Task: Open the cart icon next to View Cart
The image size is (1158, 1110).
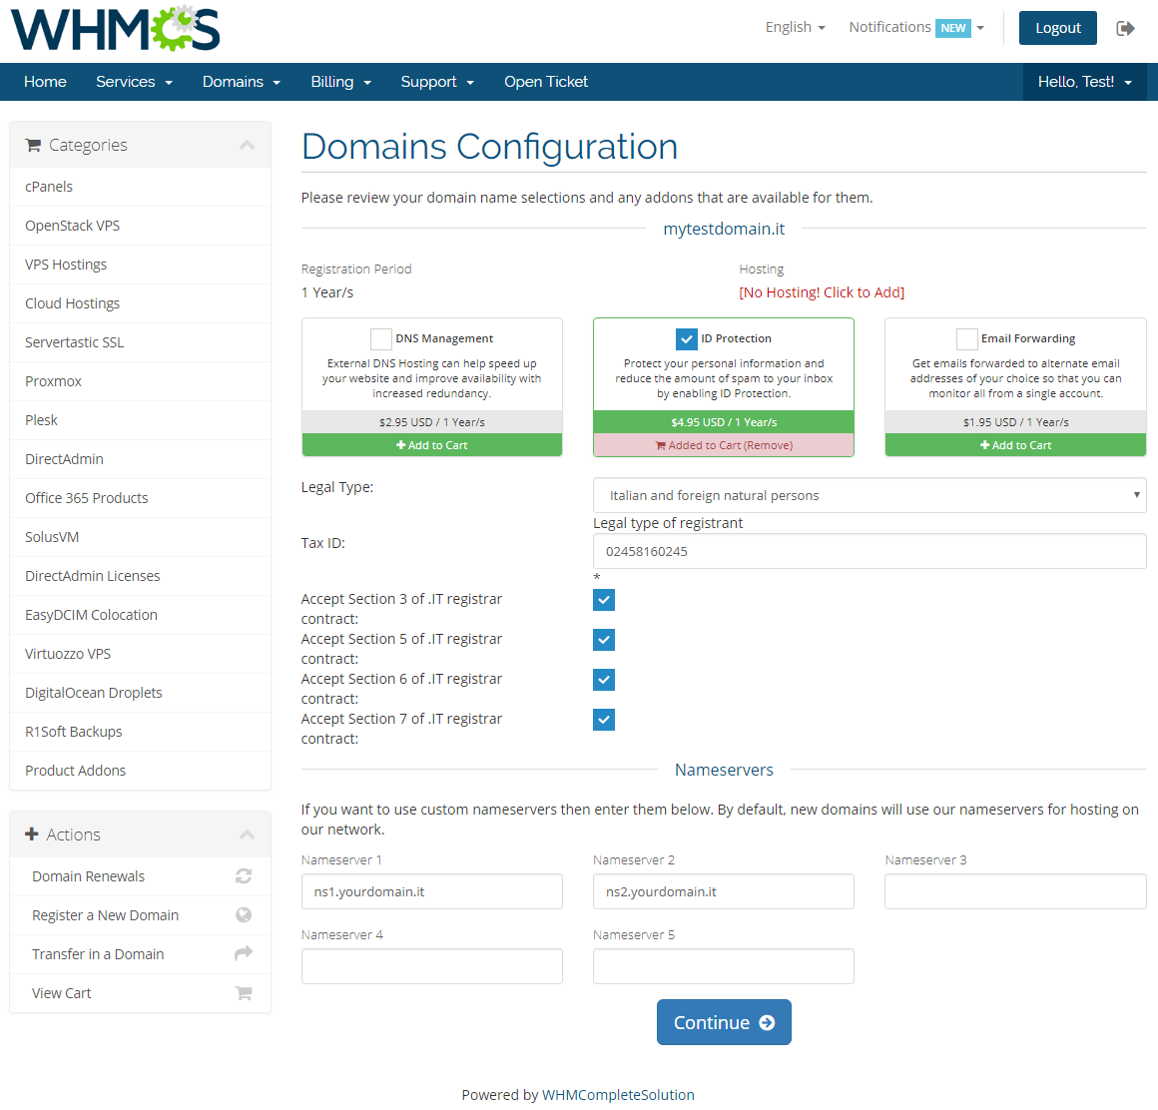Action: [x=244, y=992]
